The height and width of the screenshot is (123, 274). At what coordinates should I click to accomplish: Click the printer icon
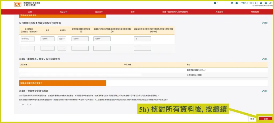(x=261, y=3)
